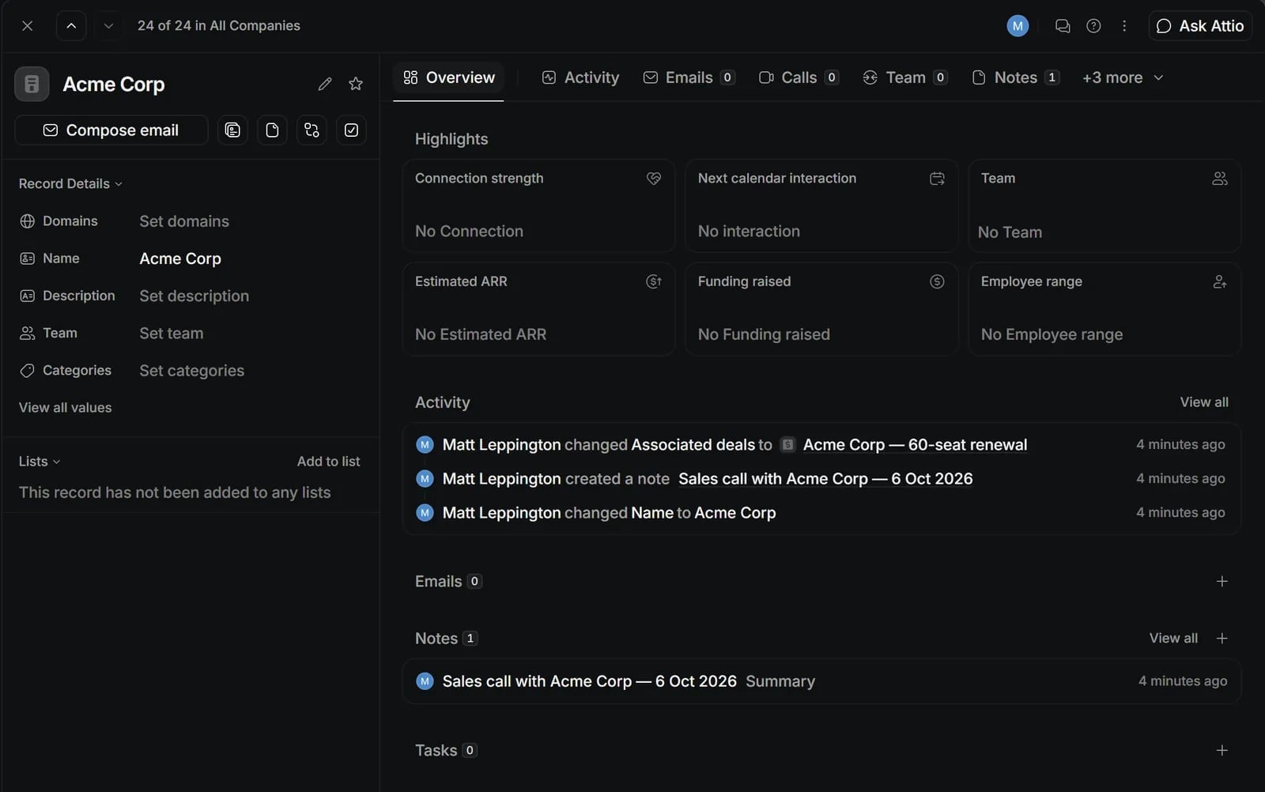This screenshot has width=1265, height=792.
Task: Open the comments icon in top bar
Action: pos(1063,26)
